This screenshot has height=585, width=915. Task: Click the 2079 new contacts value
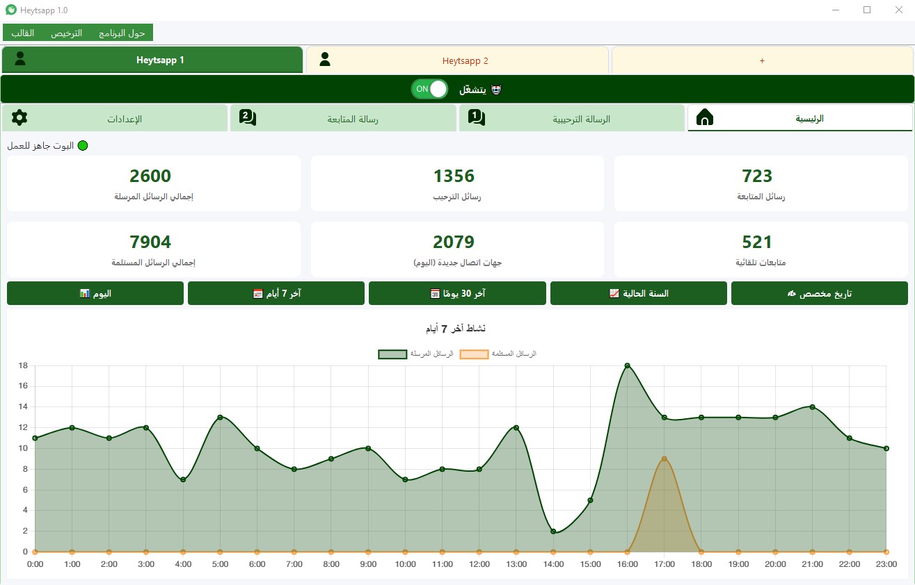(x=454, y=242)
